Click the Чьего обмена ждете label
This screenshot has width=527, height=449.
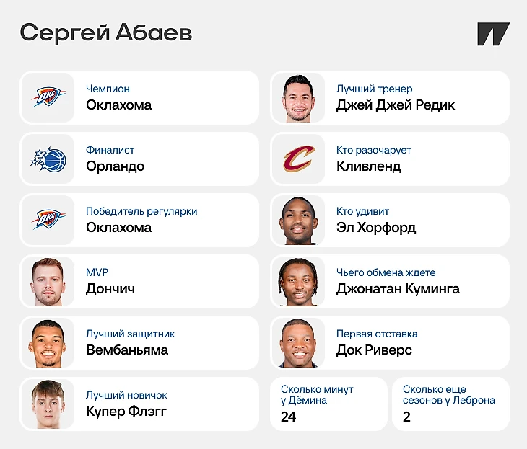point(386,272)
